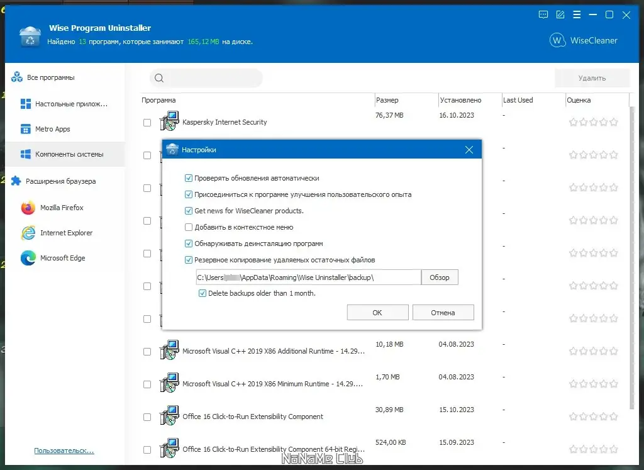644x470 pixels.
Task: Focus the program search field
Action: click(206, 78)
